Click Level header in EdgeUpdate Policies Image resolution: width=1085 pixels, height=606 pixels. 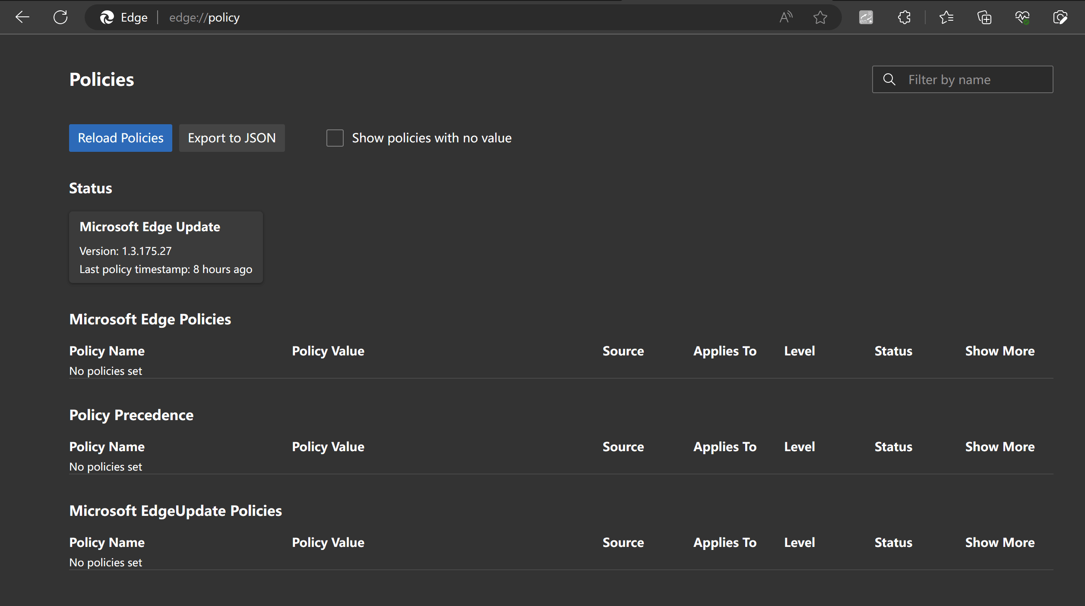(800, 543)
